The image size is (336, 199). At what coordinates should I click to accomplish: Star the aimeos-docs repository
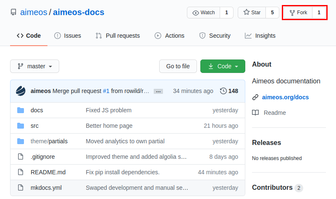click(252, 13)
